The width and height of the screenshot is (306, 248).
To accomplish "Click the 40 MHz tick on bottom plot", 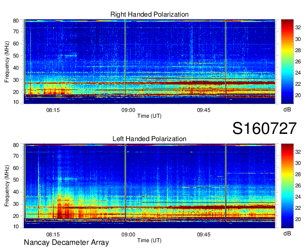I will tap(16, 192).
